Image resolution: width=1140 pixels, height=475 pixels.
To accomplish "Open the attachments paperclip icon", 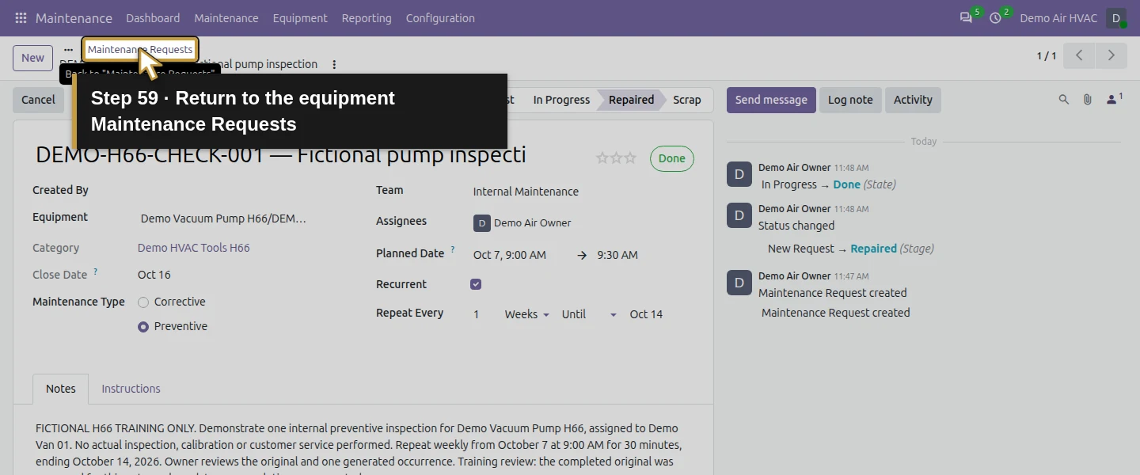I will [1088, 100].
